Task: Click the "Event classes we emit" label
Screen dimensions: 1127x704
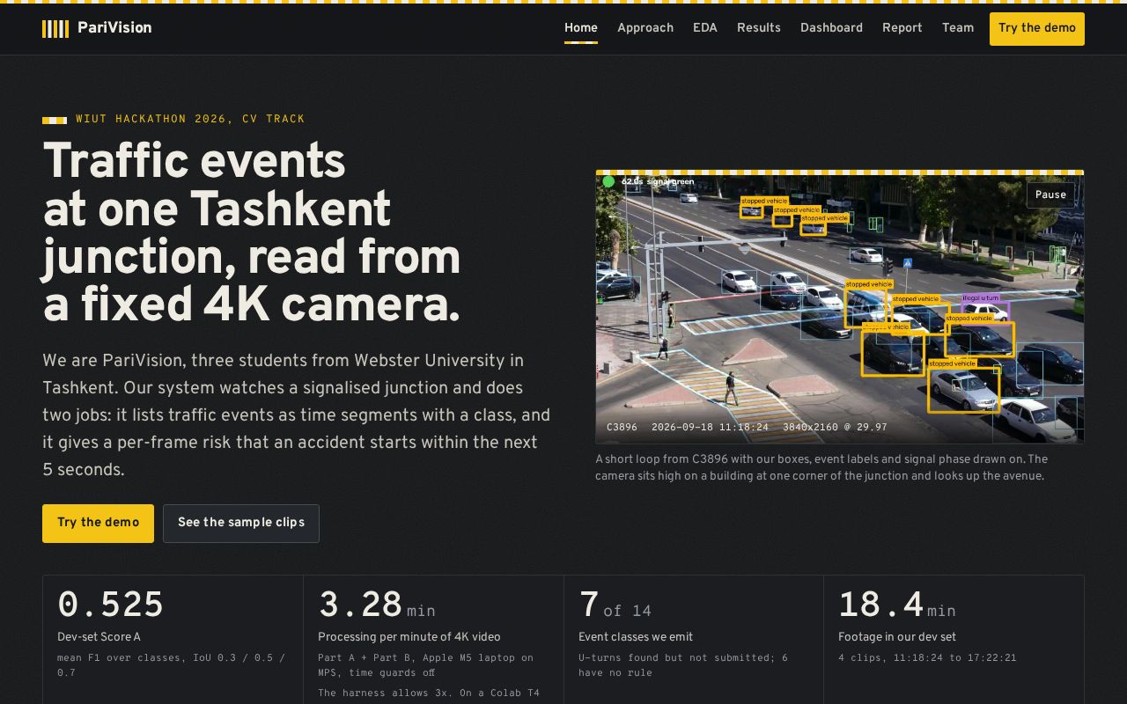Action: [636, 637]
